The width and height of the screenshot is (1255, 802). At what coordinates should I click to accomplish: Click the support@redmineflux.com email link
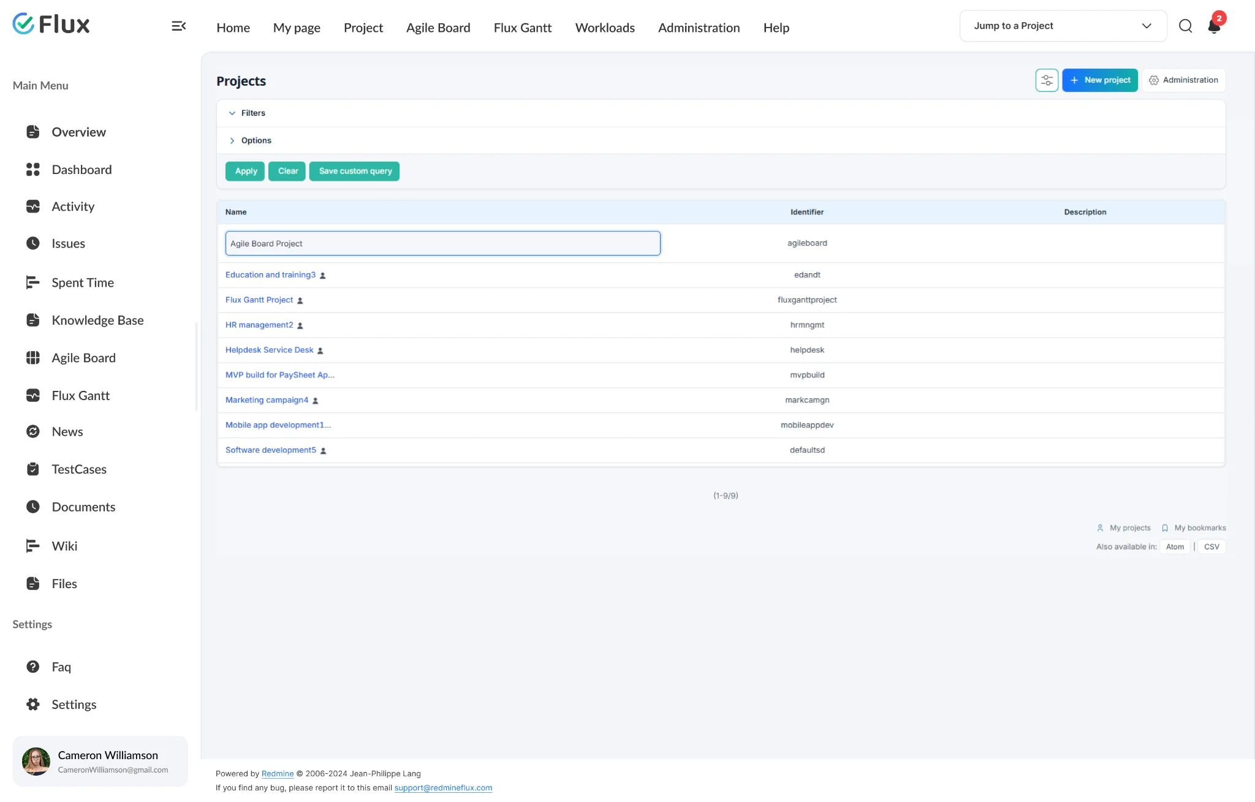tap(443, 788)
